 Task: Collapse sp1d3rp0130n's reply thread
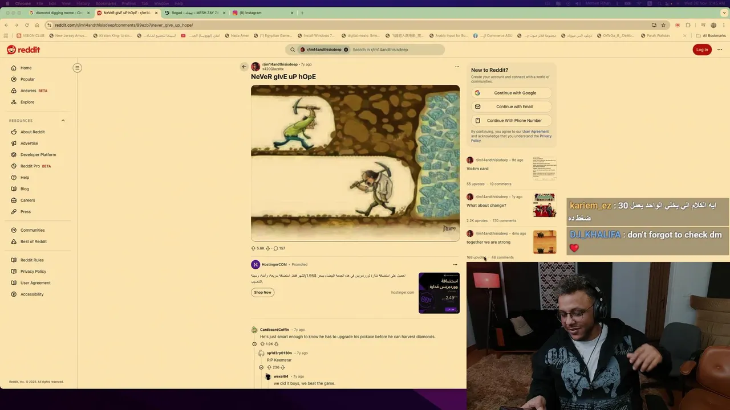(261, 367)
